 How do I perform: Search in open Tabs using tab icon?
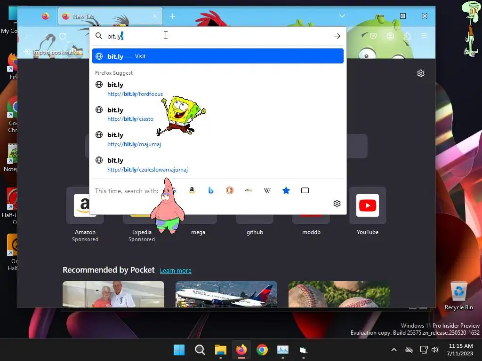[305, 191]
